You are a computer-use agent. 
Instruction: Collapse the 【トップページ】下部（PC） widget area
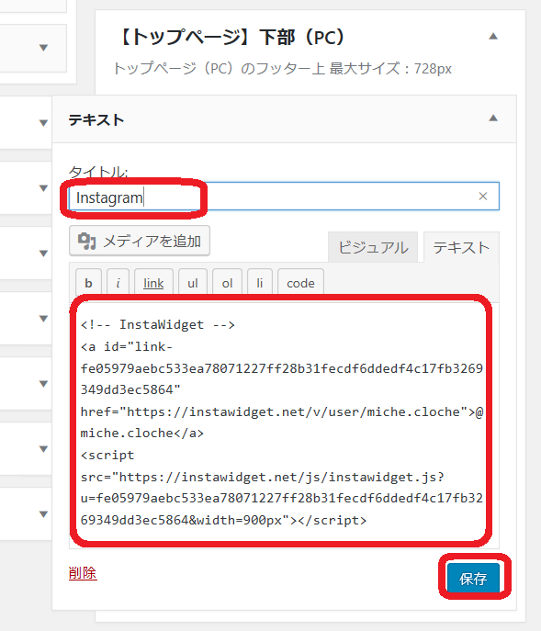click(493, 36)
